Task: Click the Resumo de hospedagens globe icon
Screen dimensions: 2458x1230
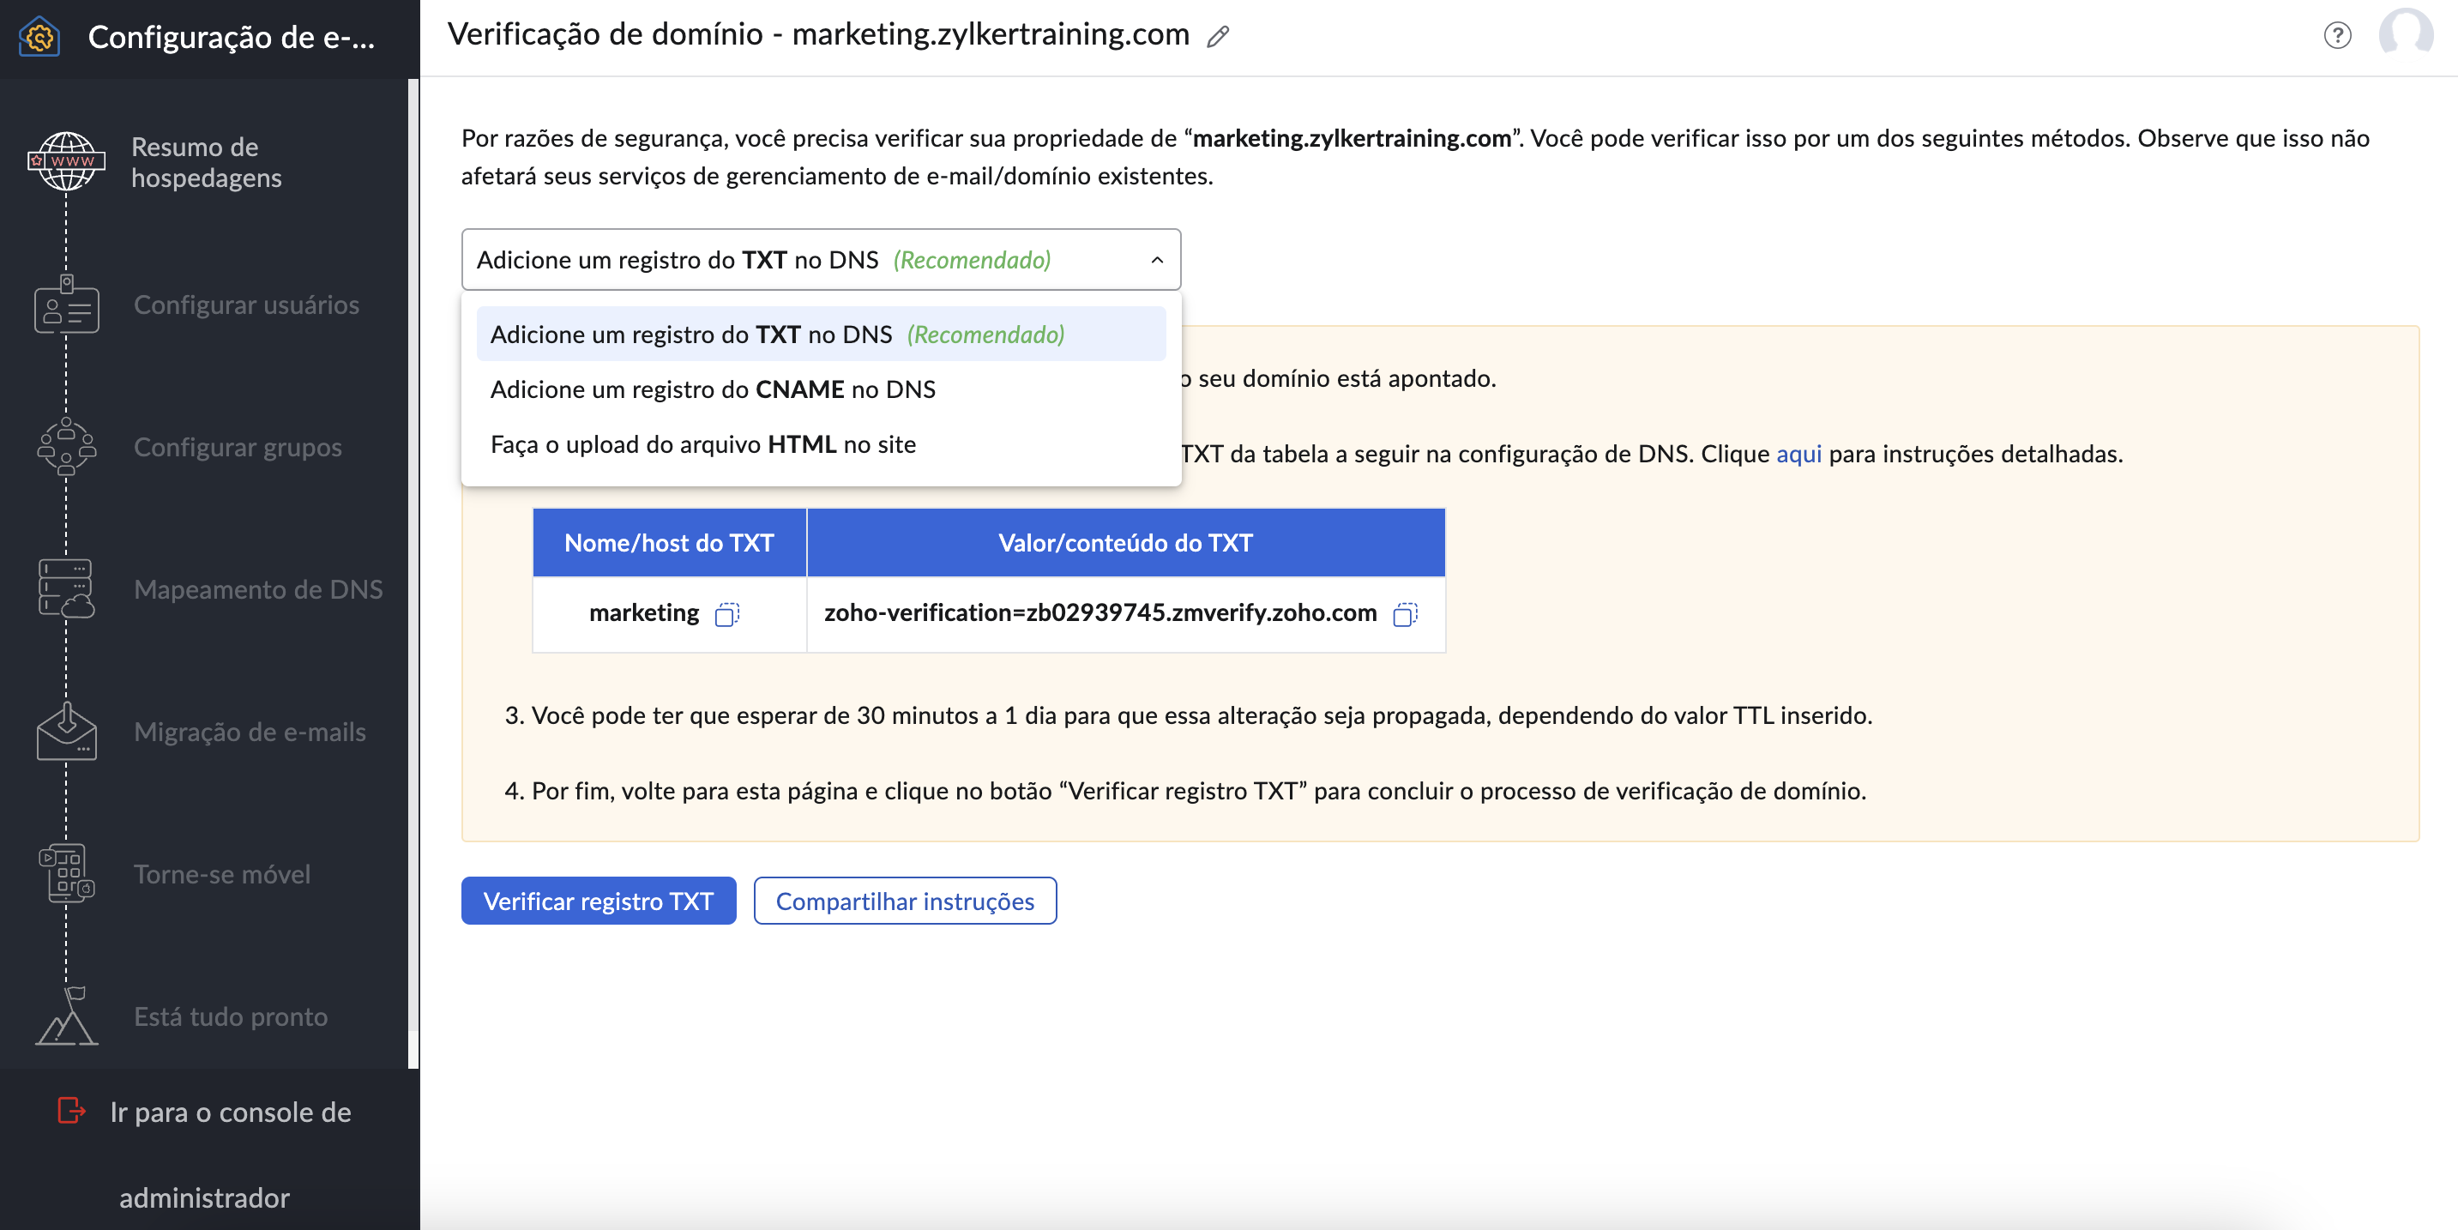Action: tap(66, 161)
